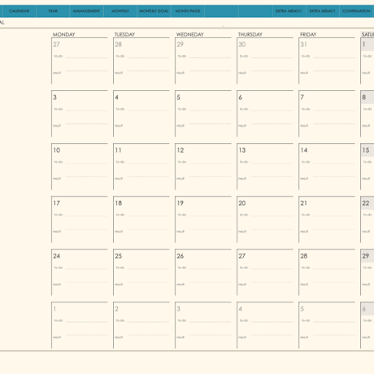Click the to-do line under date 11
Image resolution: width=374 pixels, height=374 pixels.
point(148,163)
